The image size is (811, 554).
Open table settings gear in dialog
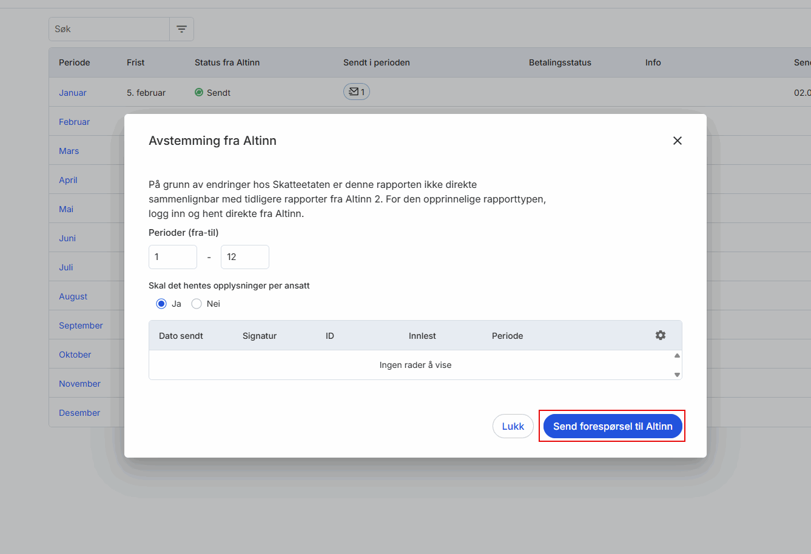point(661,335)
